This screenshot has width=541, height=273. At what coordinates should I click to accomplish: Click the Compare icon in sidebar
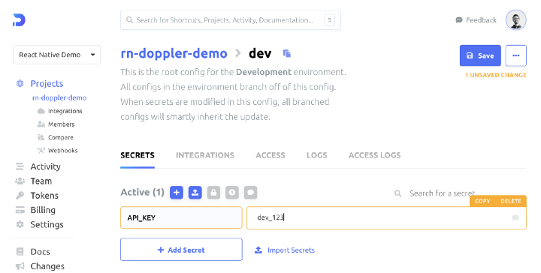[41, 137]
